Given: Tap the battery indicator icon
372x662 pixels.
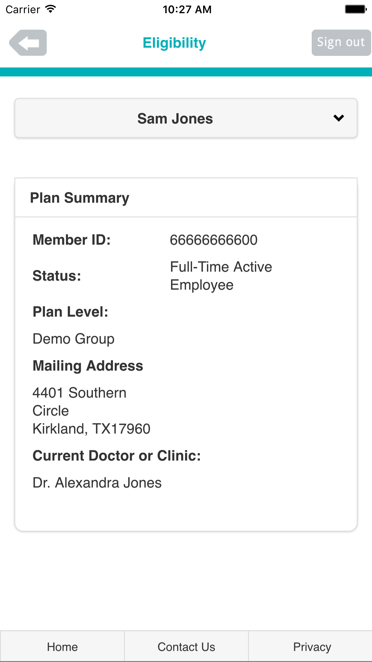Looking at the screenshot, I should [356, 9].
